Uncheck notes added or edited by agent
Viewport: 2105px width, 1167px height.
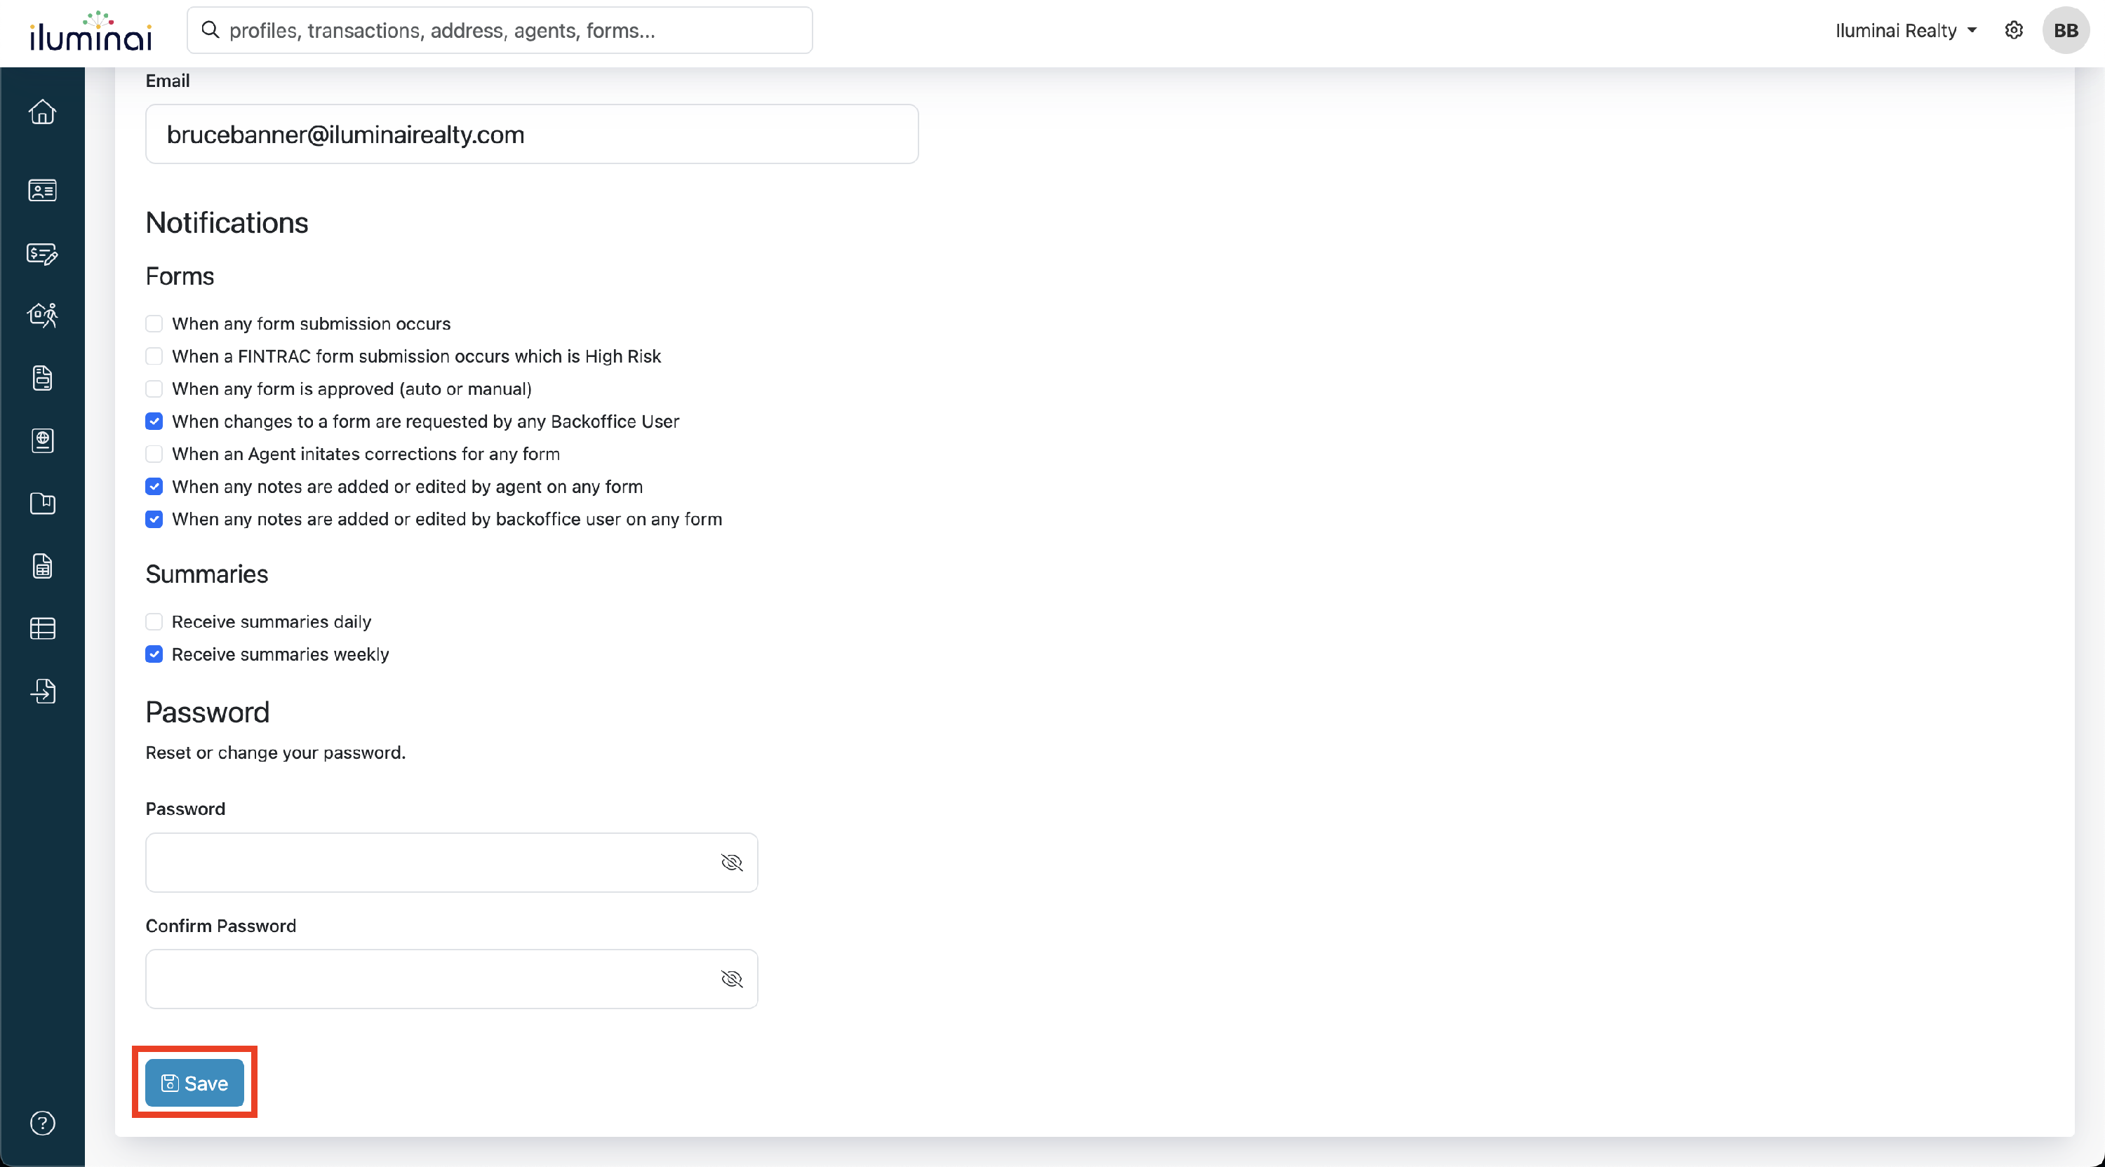[x=154, y=487]
